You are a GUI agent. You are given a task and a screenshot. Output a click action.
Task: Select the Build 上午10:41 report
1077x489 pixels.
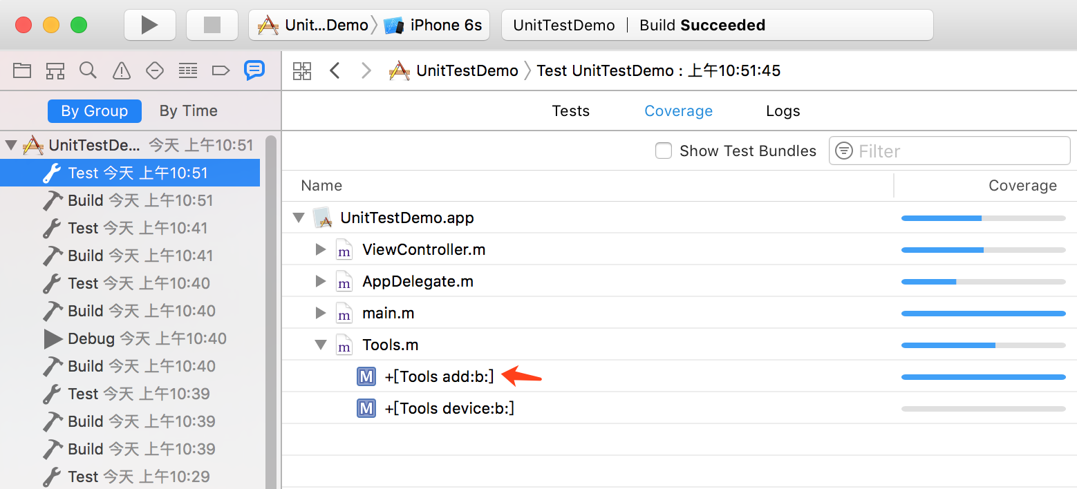pyautogui.click(x=130, y=256)
